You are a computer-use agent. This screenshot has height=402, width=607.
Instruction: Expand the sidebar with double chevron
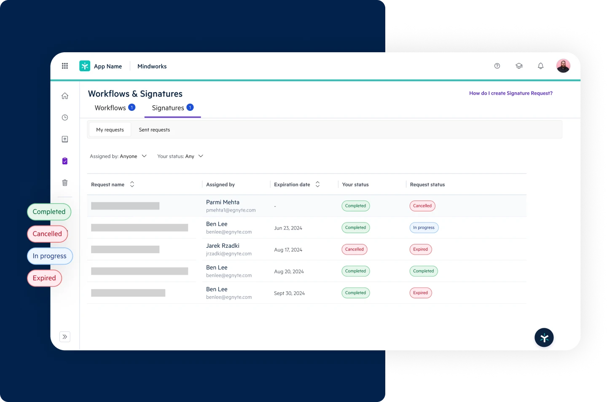(x=65, y=337)
